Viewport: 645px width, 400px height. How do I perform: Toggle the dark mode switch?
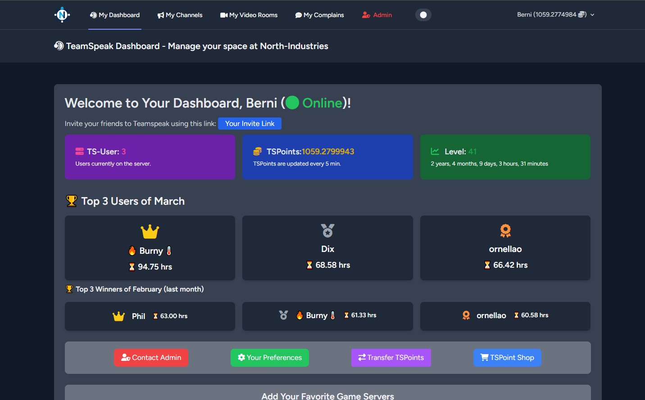pyautogui.click(x=423, y=15)
